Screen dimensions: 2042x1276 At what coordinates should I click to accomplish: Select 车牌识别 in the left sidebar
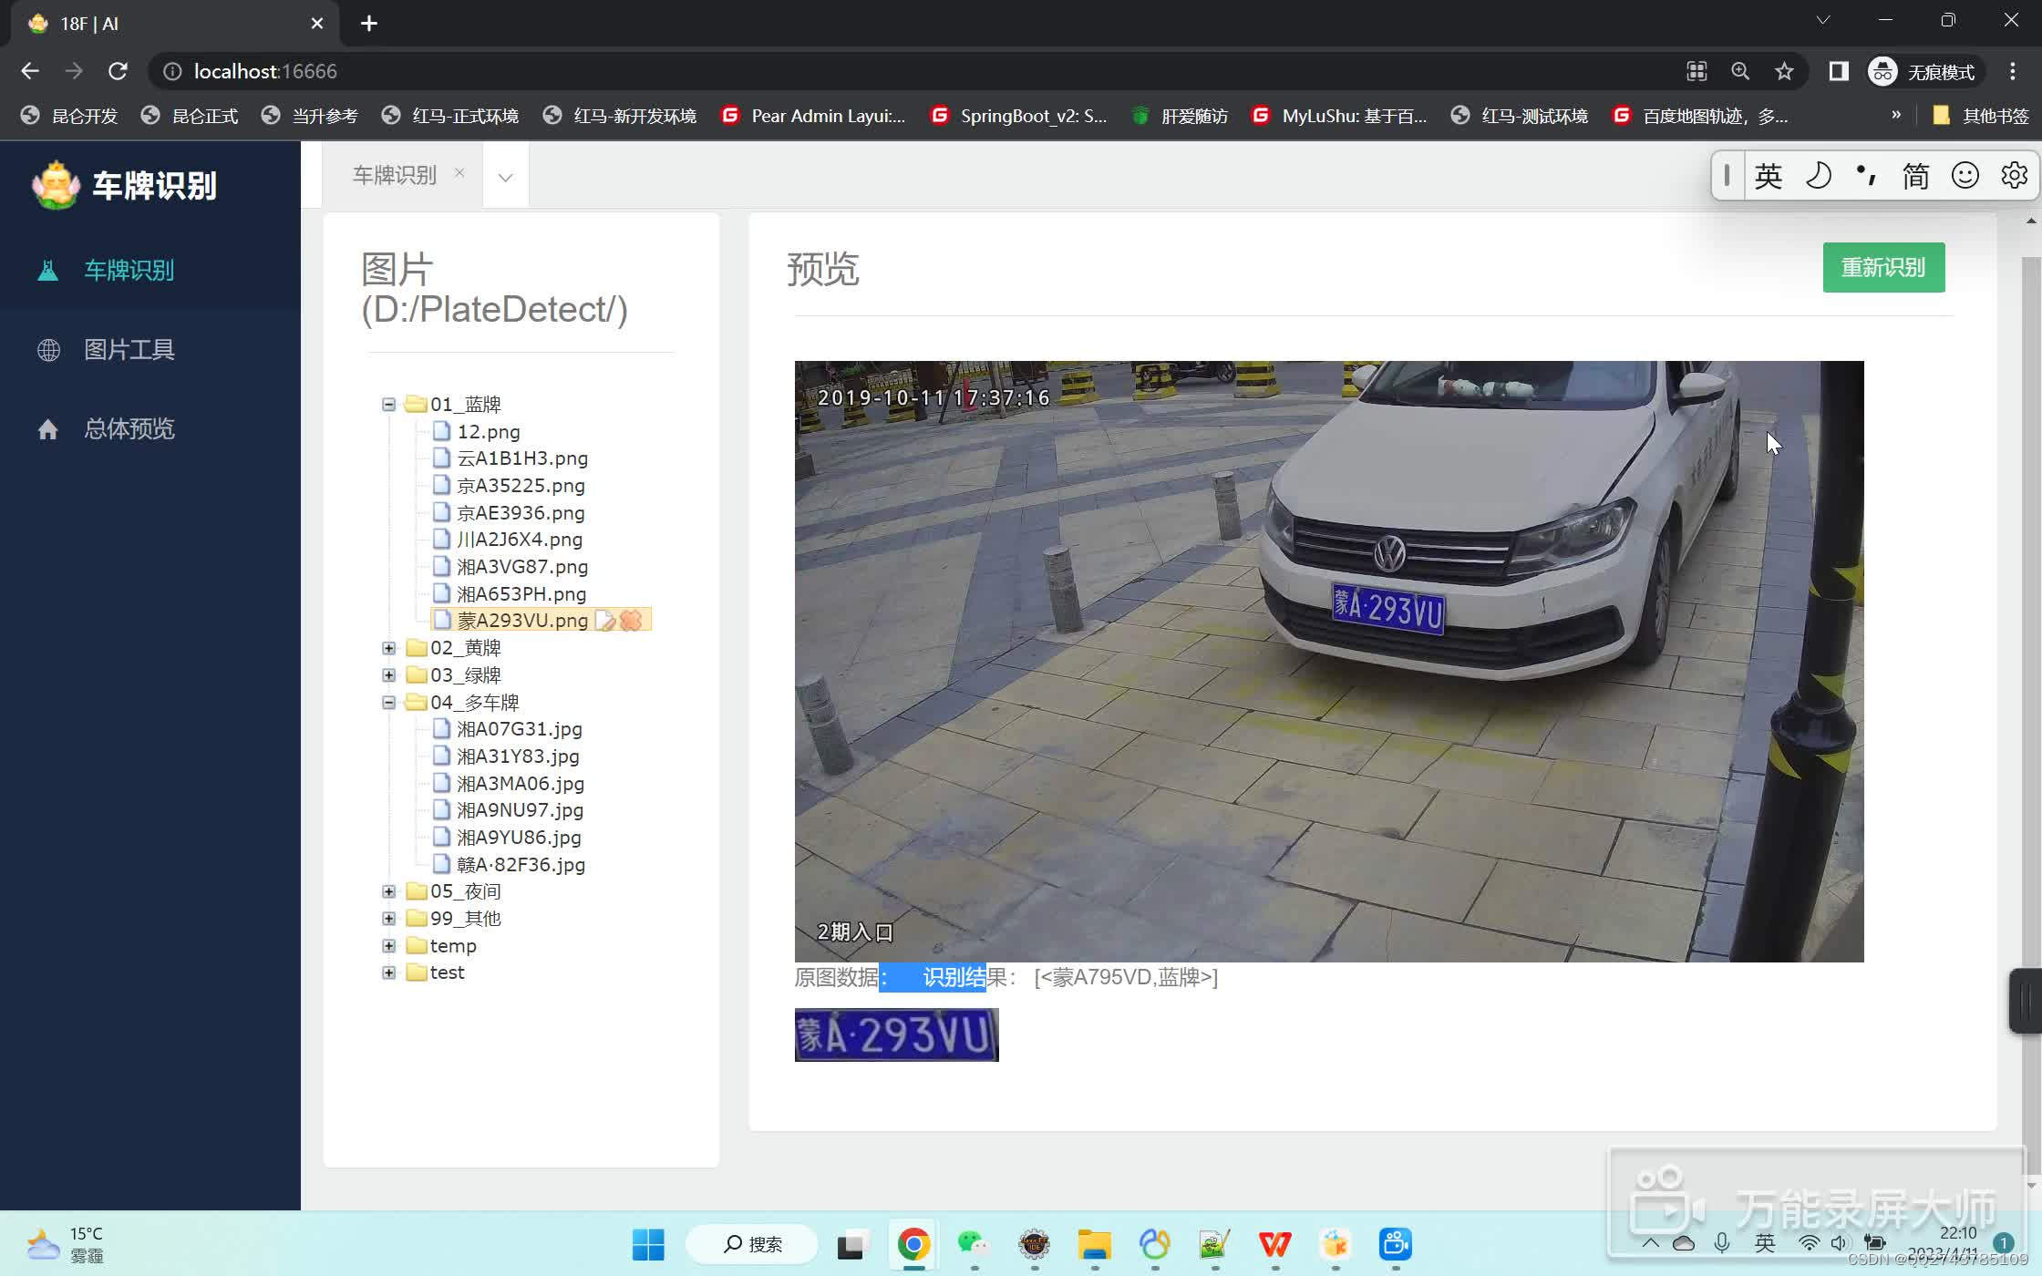tap(128, 270)
